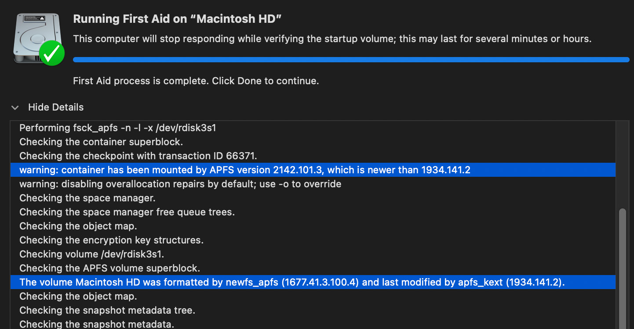Select the Checking the snapshot metadata tree line
Image resolution: width=634 pixels, height=329 pixels.
107,311
